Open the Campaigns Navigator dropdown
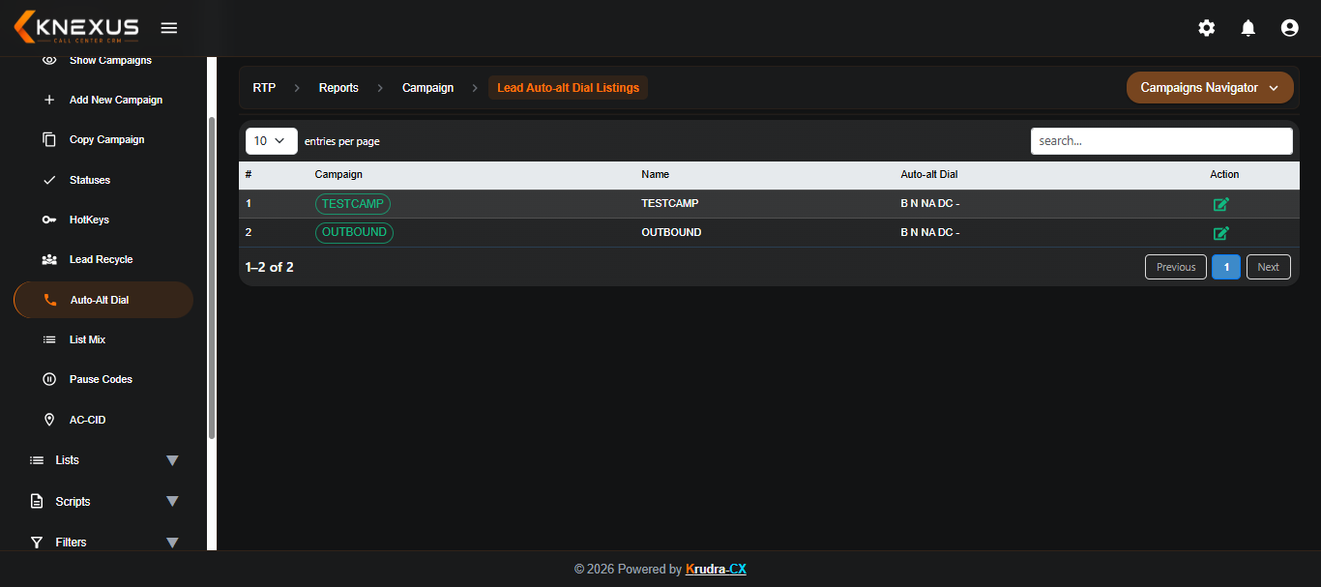The height and width of the screenshot is (587, 1321). (1210, 87)
